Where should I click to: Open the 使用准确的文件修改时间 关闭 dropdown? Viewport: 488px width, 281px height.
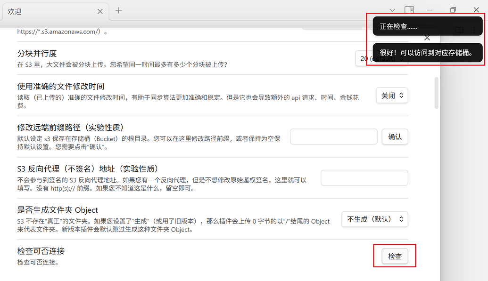point(392,96)
